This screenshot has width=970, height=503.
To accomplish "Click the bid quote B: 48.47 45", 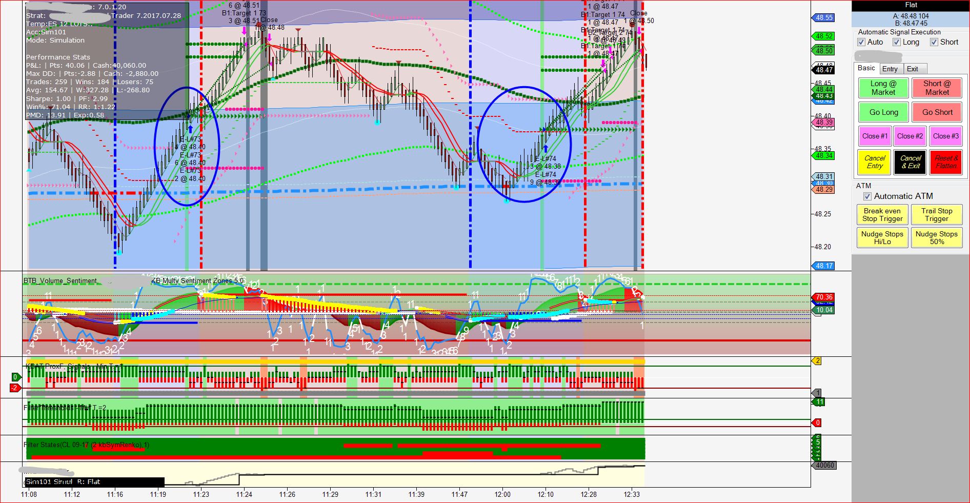I will pyautogui.click(x=911, y=24).
